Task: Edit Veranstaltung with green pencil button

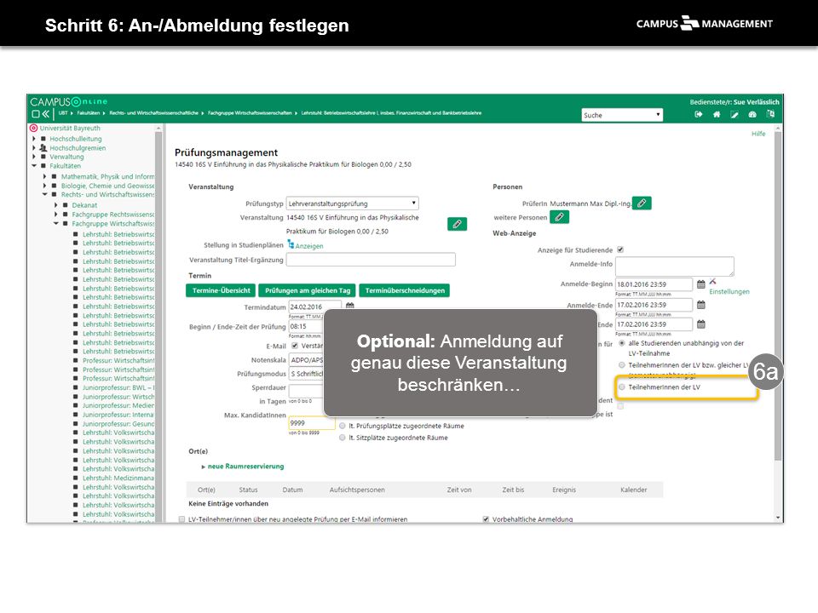Action: [457, 224]
